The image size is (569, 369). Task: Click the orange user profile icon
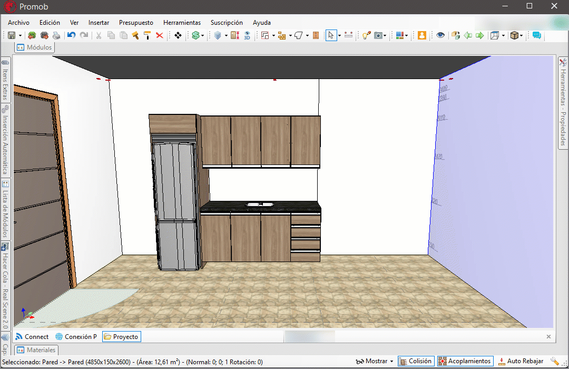coord(421,35)
